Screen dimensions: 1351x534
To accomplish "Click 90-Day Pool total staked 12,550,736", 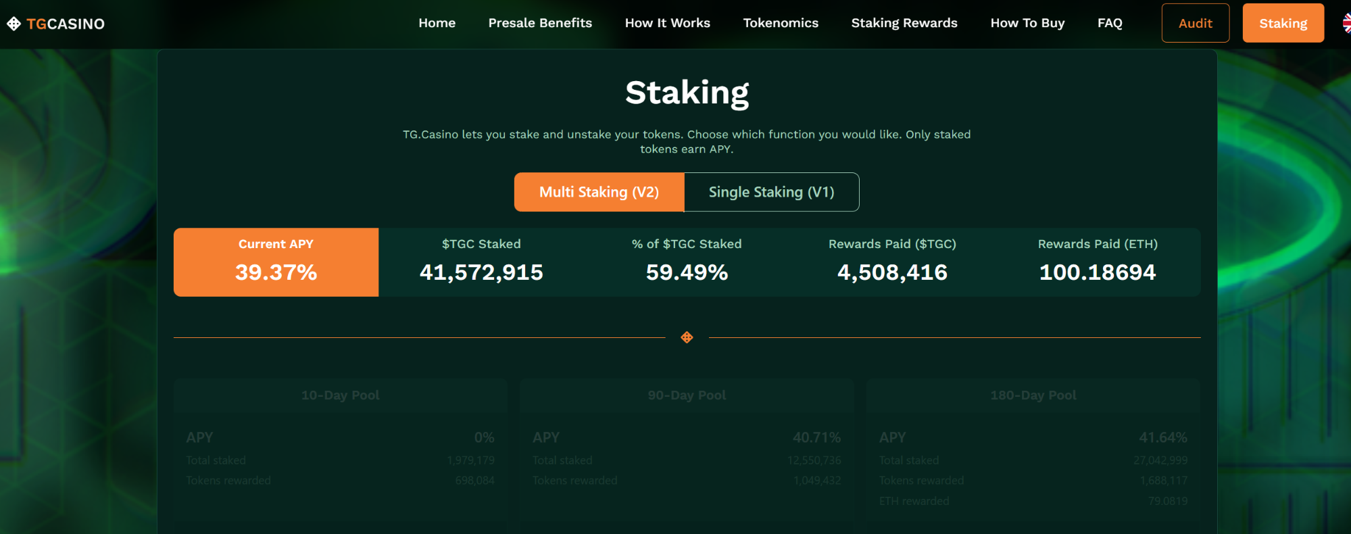I will (814, 460).
